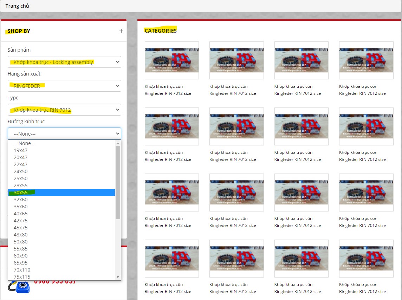Open first product thumbnail in first row
402x300 pixels.
pos(172,60)
